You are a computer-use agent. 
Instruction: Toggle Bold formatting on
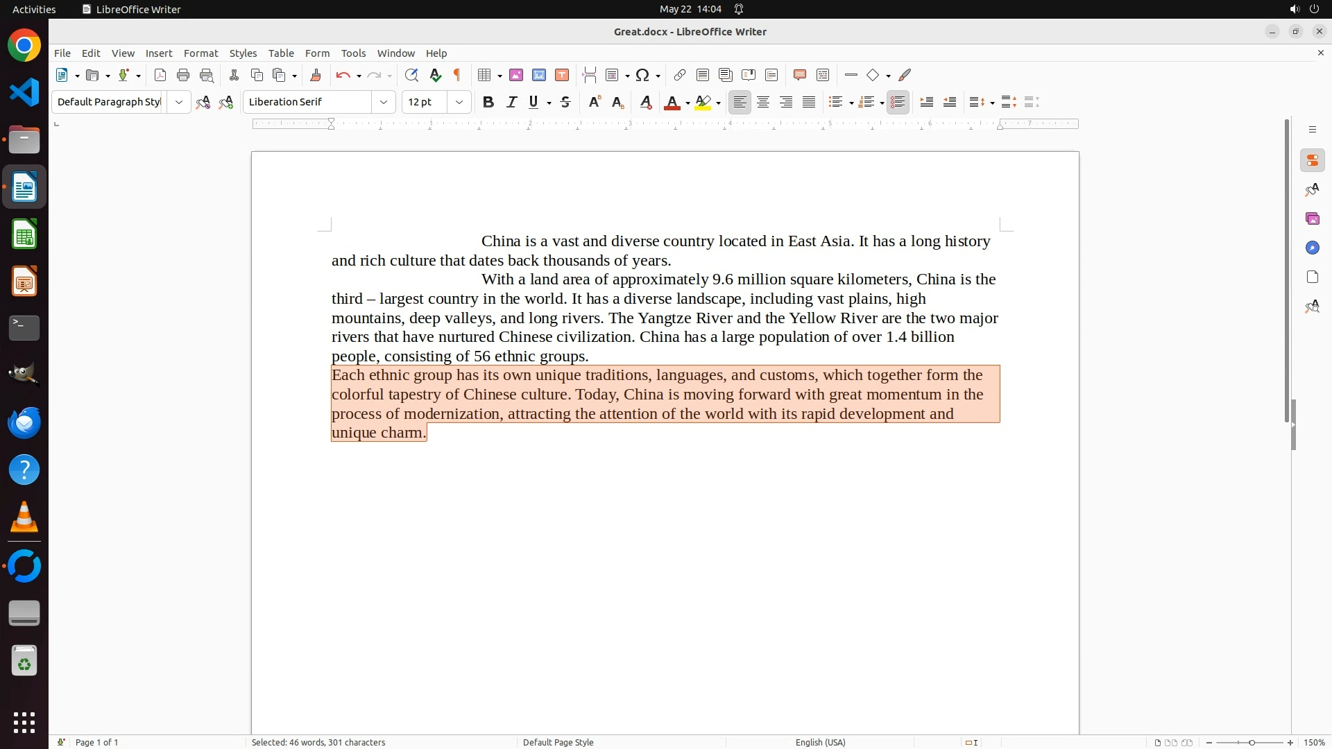pos(488,103)
